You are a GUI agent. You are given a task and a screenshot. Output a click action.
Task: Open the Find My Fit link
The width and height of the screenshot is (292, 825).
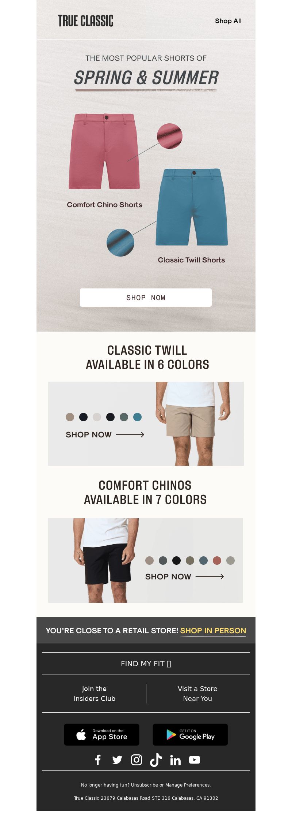click(x=146, y=664)
